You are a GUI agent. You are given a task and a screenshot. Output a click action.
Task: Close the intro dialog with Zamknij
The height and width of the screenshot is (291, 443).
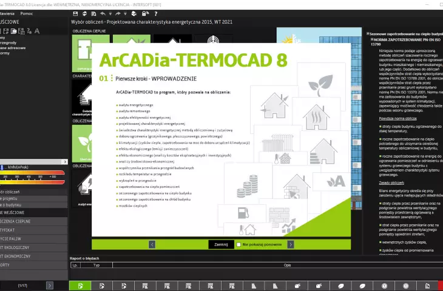pos(221,244)
